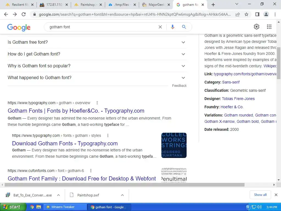Open Gotham X-narrow variation link
The height and width of the screenshot is (211, 281).
(x=219, y=121)
